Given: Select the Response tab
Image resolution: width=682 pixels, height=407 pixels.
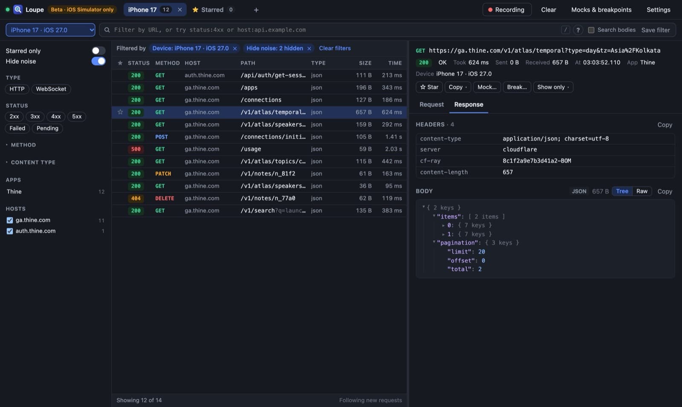Looking at the screenshot, I should tap(468, 104).
